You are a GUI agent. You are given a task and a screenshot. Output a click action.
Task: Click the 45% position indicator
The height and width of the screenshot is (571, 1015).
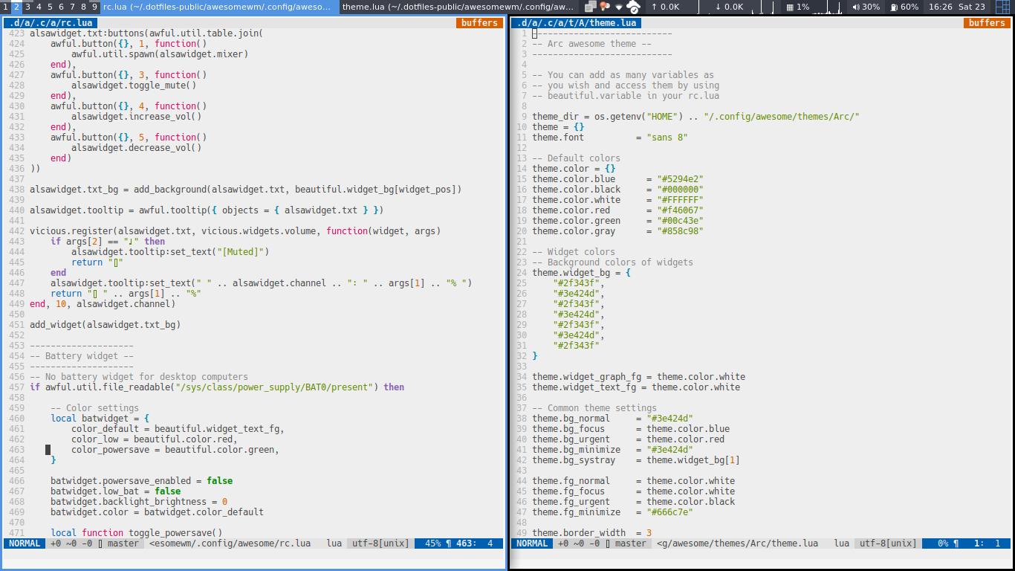[432, 543]
